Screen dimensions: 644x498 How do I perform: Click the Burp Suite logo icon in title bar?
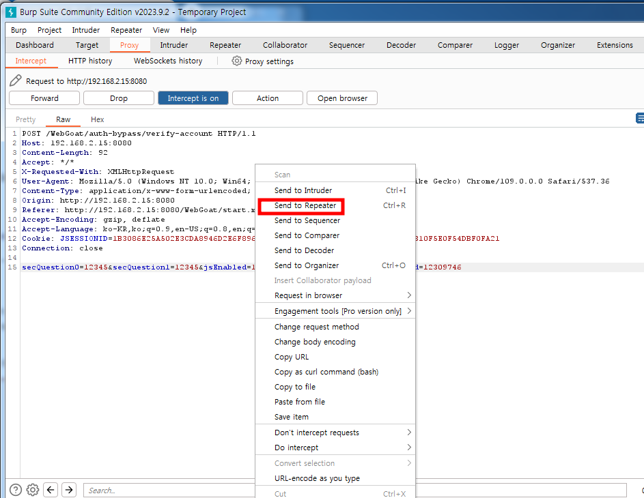pyautogui.click(x=11, y=12)
